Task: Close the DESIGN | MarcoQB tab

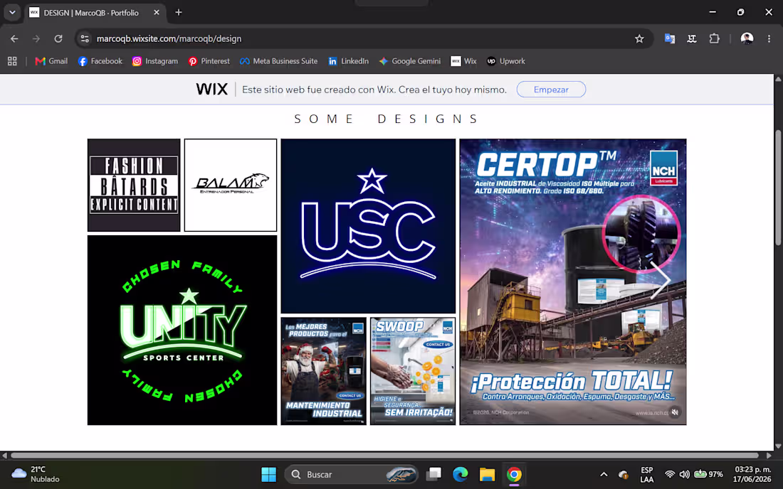Action: point(157,13)
